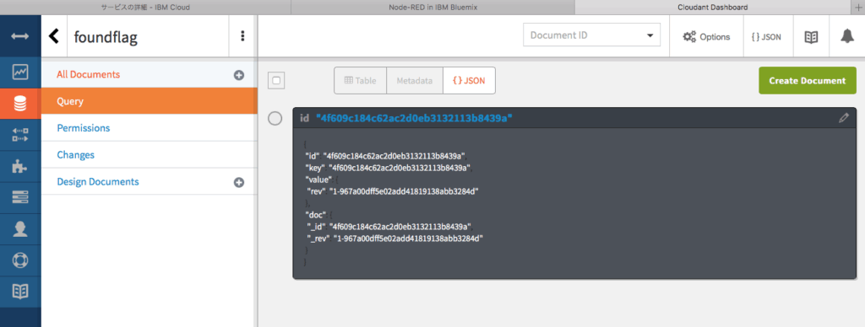This screenshot has height=327, width=865.
Task: Open the Query menu item
Action: click(x=149, y=101)
